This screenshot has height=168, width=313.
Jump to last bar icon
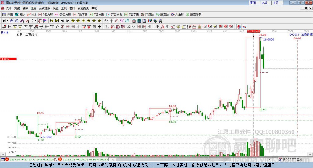click(x=57, y=21)
